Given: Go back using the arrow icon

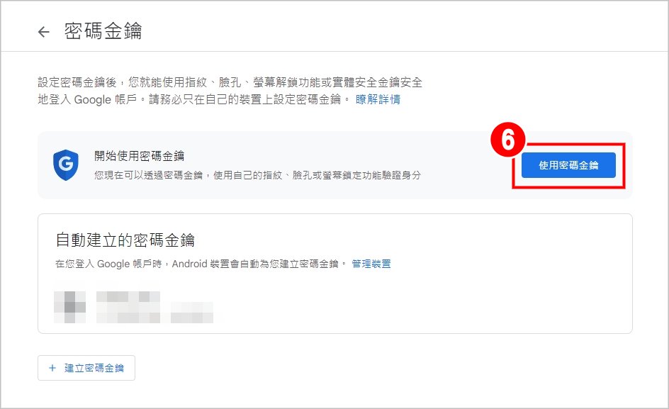Looking at the screenshot, I should point(43,32).
